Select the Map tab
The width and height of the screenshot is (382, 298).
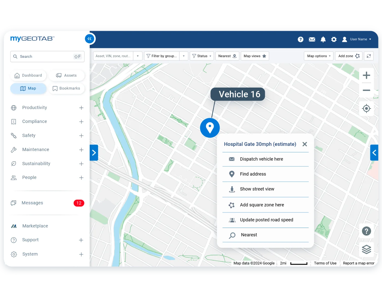[x=28, y=88]
